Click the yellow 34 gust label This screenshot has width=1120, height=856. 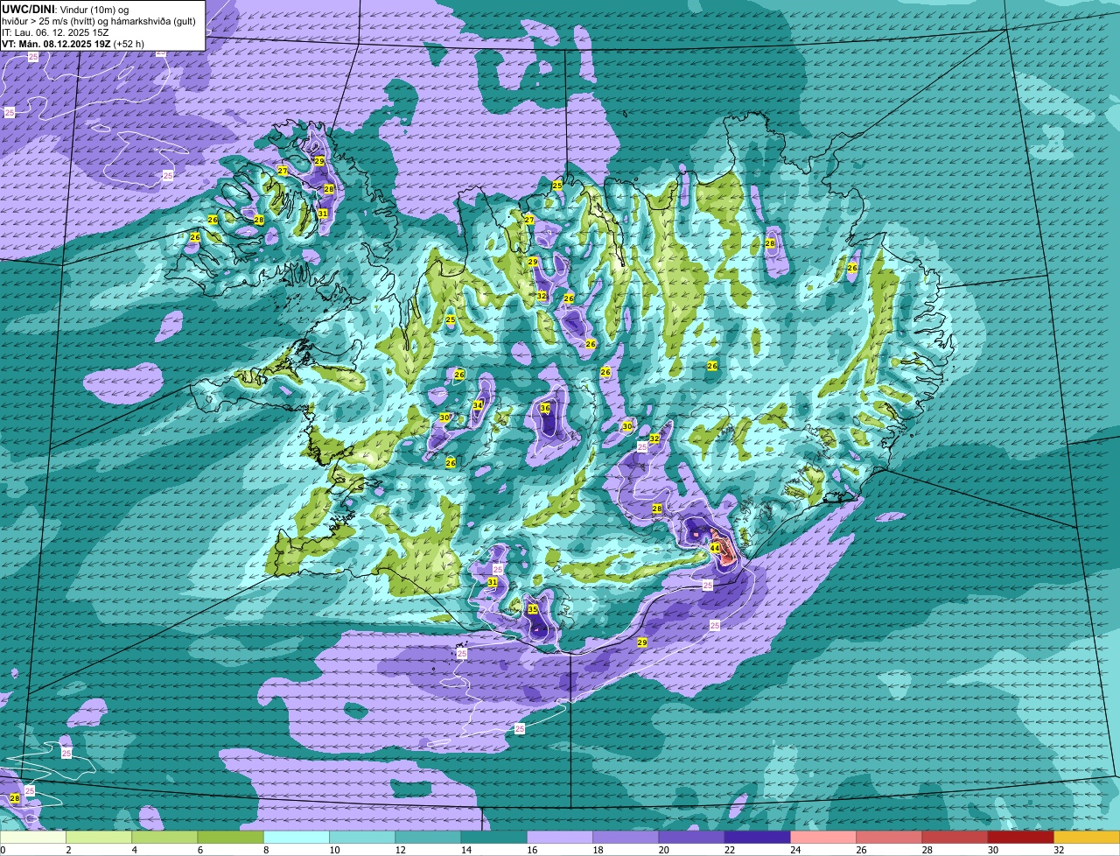pos(478,405)
